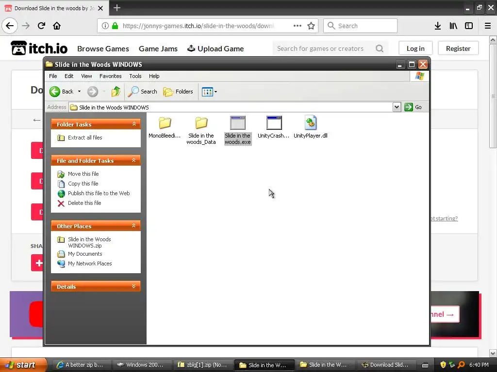Click Browse Games on itch.io
Viewport: 497px width, 372px height.
tap(103, 49)
